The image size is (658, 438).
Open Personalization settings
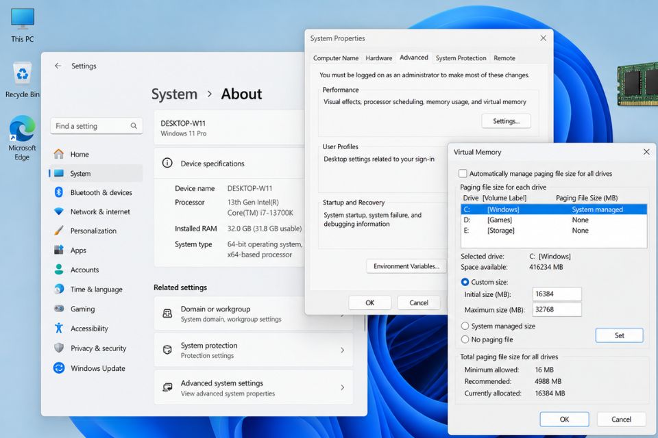click(96, 231)
